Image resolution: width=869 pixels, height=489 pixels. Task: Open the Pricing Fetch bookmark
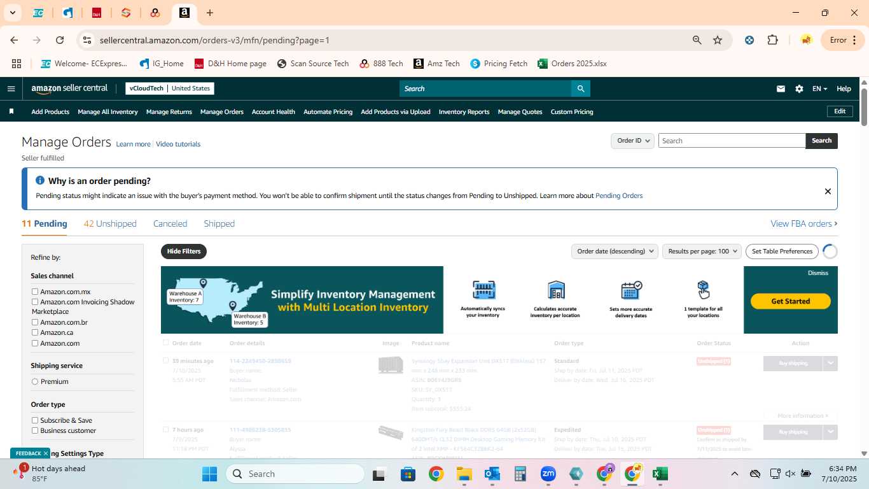point(499,64)
